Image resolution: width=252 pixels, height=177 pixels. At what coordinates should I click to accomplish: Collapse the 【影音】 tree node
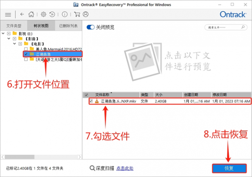[x=9, y=39]
